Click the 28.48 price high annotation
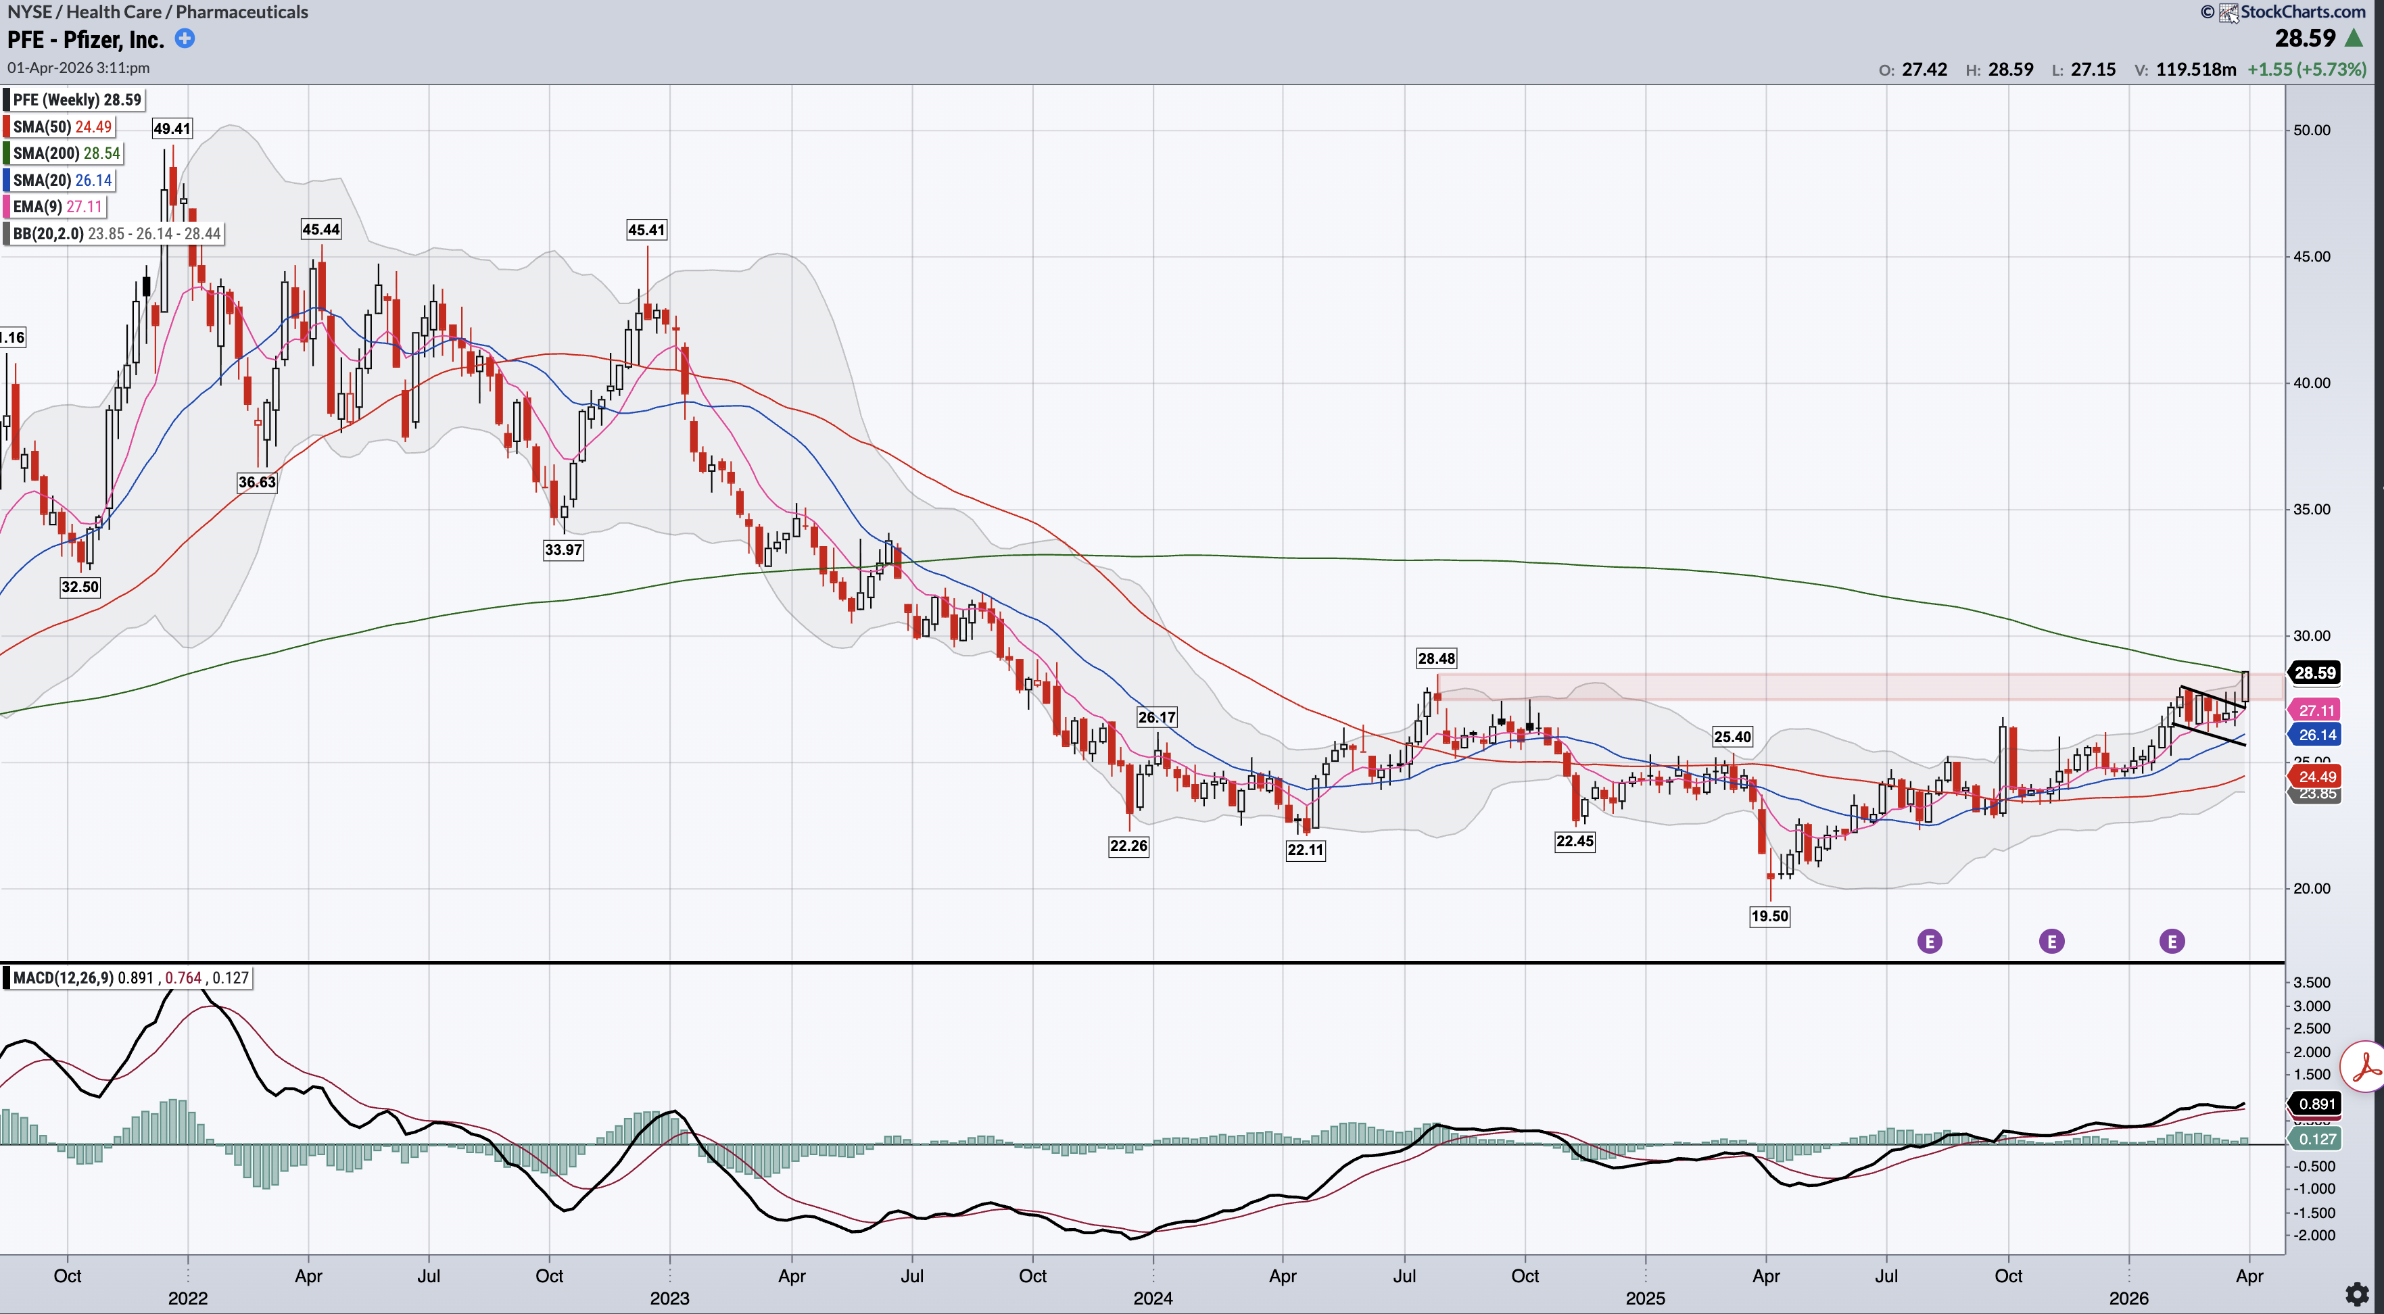 click(1436, 659)
